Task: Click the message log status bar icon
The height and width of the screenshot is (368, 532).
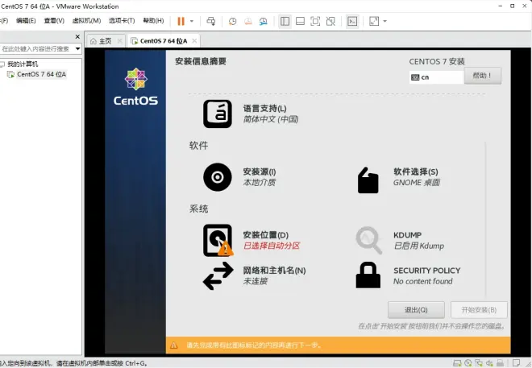Action: (x=517, y=363)
